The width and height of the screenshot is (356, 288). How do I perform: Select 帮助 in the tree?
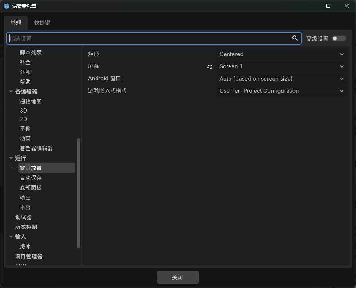click(x=25, y=82)
